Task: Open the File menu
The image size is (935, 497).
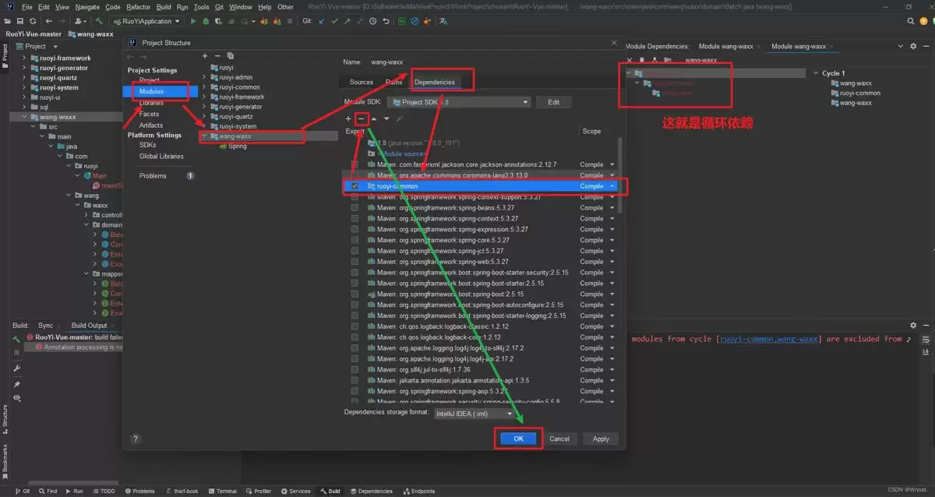Action: 26,7
